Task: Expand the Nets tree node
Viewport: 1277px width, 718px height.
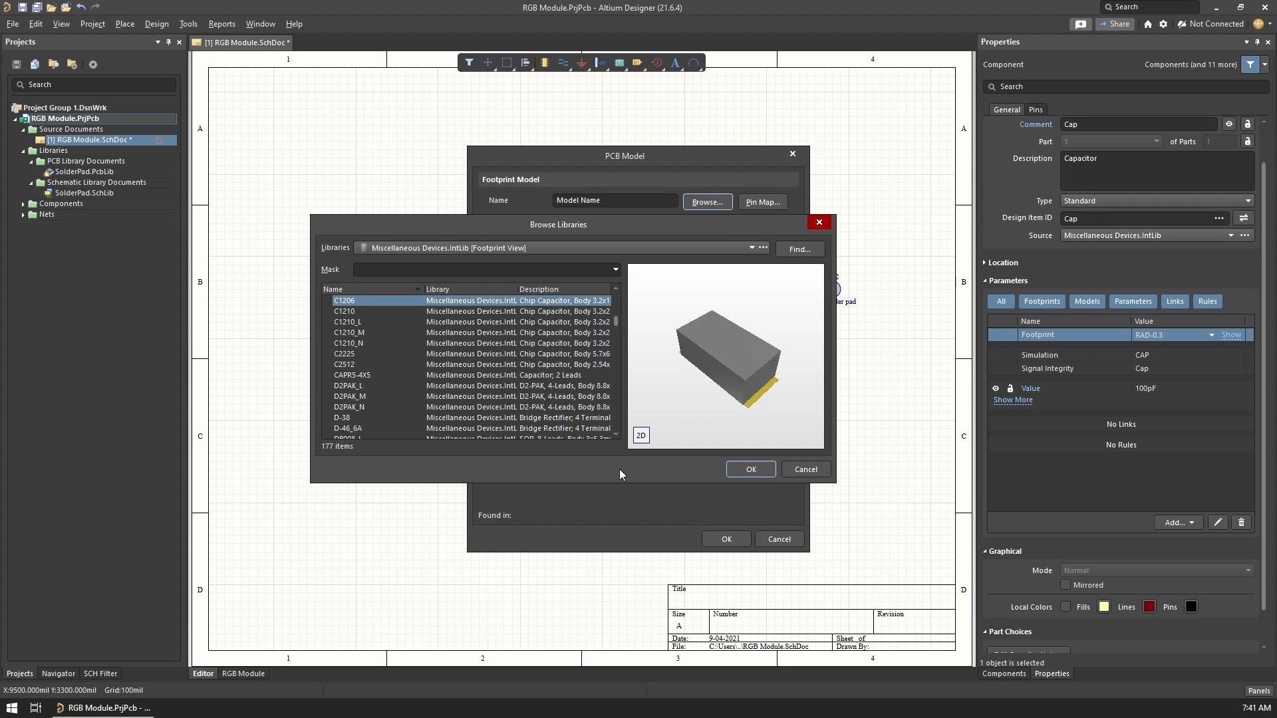Action: (23, 215)
